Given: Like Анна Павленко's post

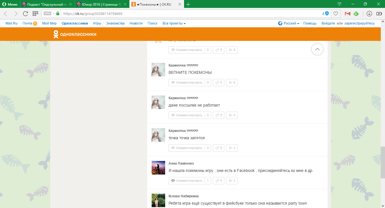Looking at the screenshot, I should (232, 181).
